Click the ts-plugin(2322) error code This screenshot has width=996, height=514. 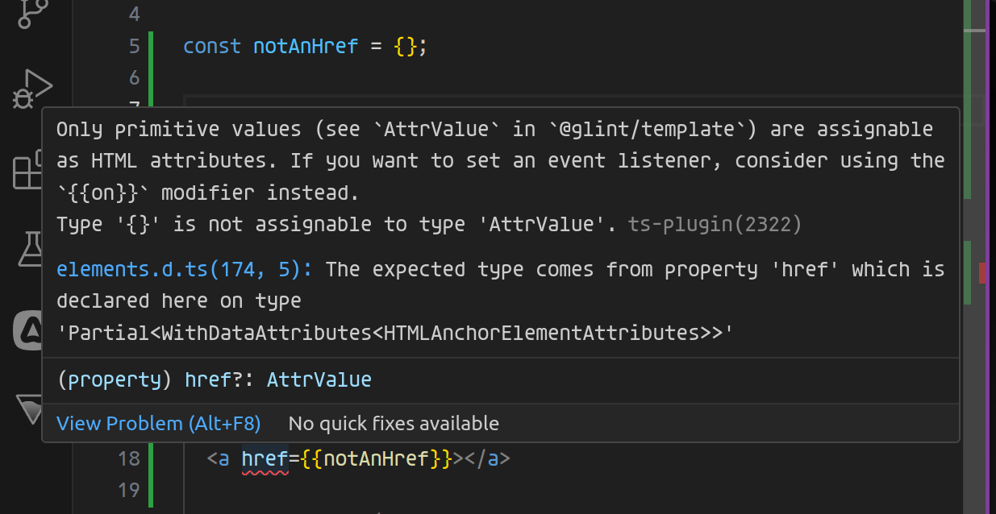(715, 224)
